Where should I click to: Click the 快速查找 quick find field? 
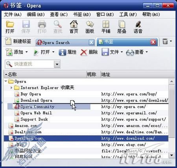click(x=29, y=64)
